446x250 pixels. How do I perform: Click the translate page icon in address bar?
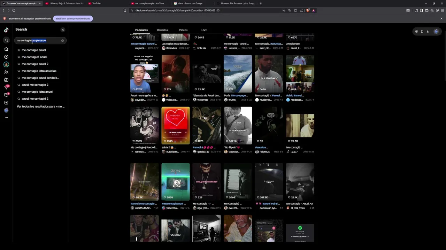[290, 10]
